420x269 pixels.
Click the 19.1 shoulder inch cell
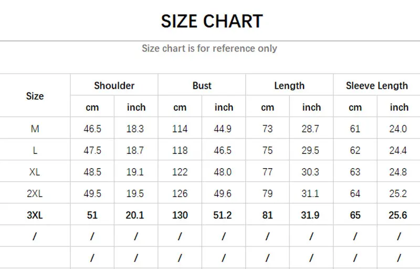click(135, 172)
